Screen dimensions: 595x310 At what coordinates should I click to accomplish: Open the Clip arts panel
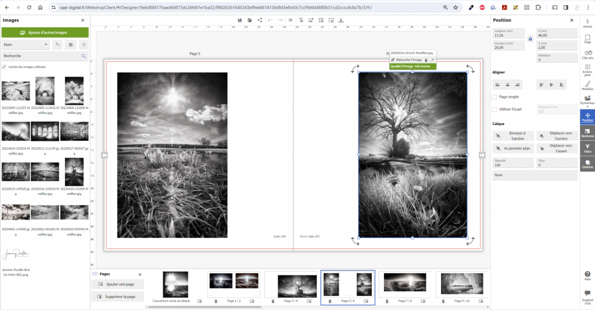pos(587,54)
